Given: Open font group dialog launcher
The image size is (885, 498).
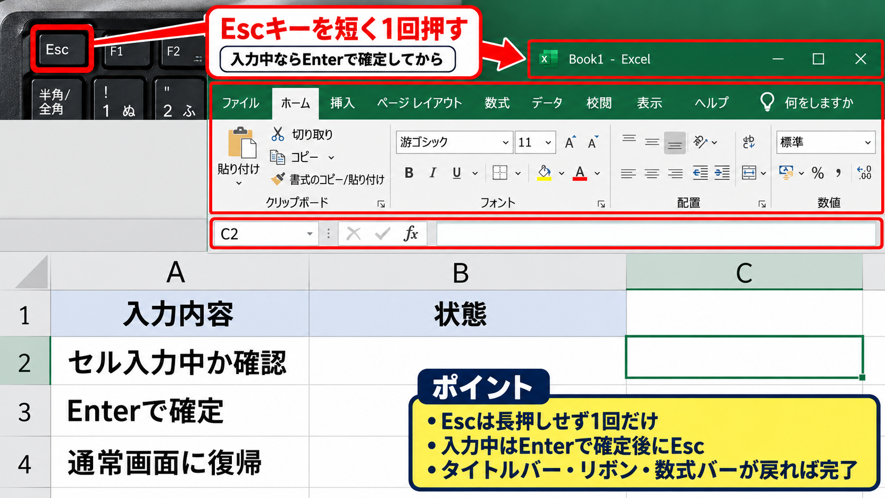Looking at the screenshot, I should 601,204.
